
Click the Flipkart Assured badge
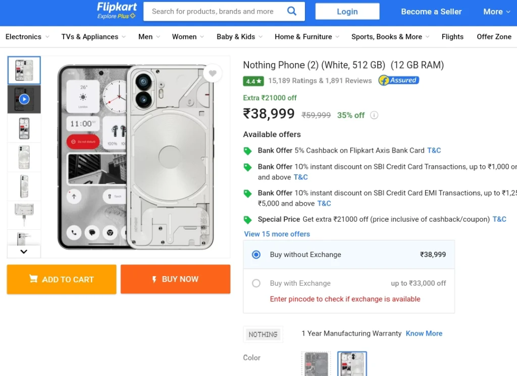tap(399, 80)
